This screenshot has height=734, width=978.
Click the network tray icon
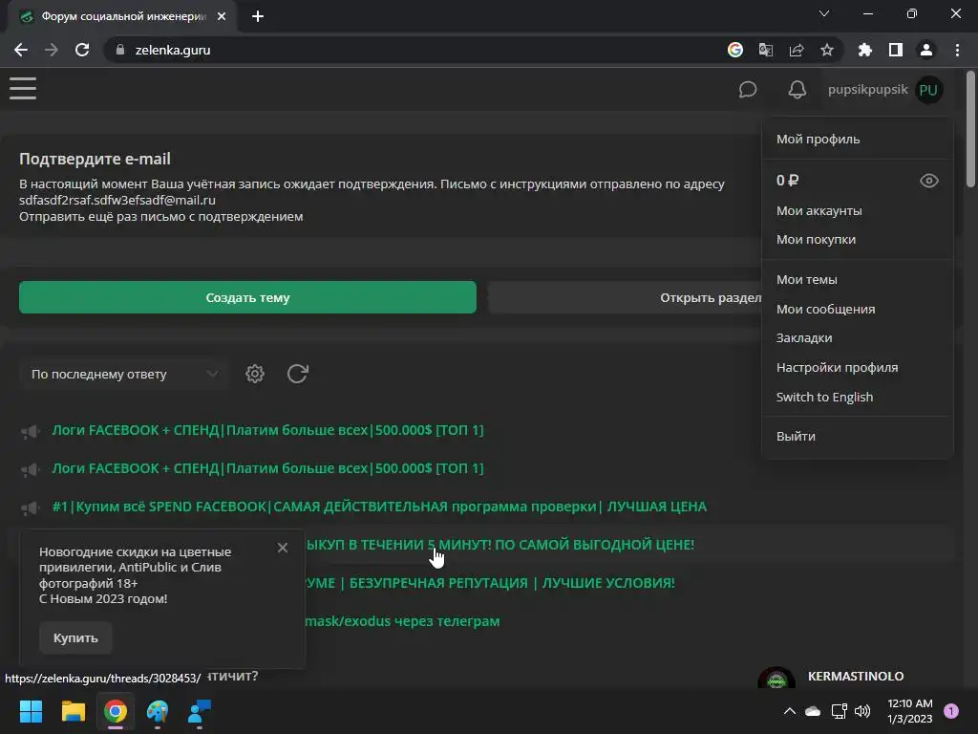[839, 711]
